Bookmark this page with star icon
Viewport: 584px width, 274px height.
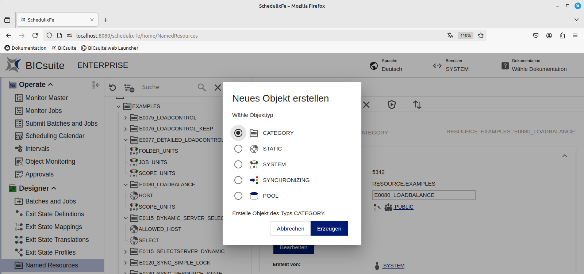click(481, 35)
